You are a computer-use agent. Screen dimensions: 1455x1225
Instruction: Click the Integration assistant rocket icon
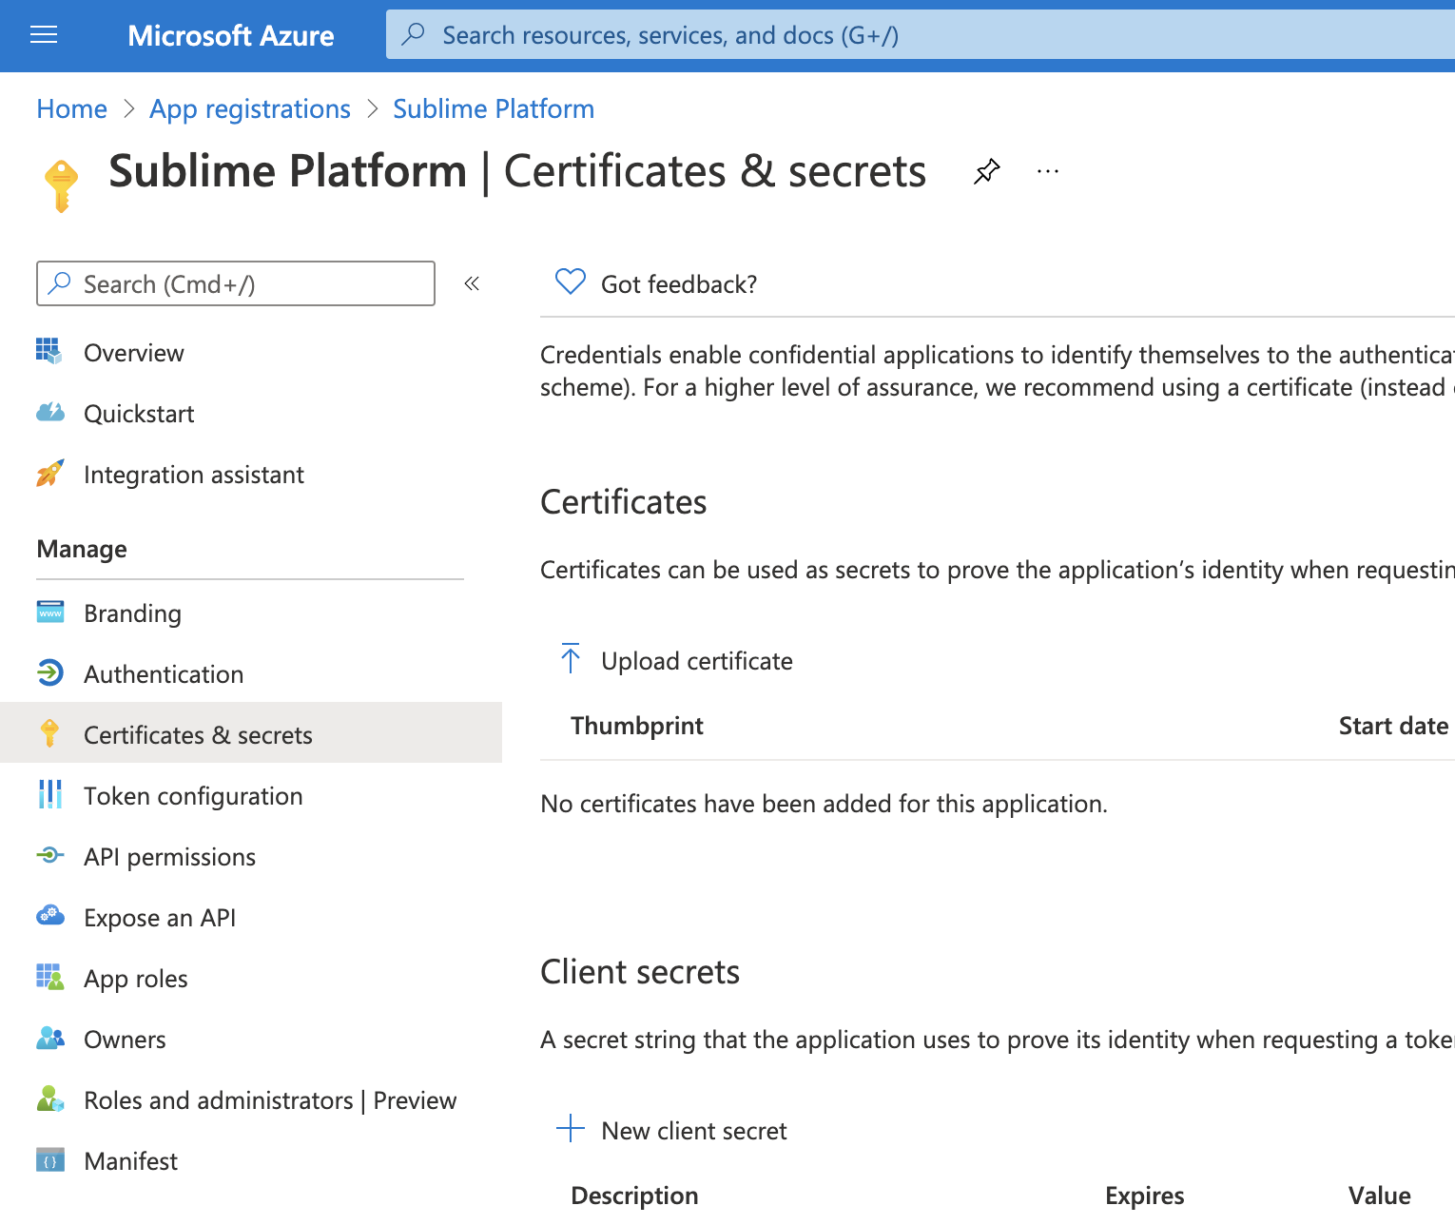click(50, 474)
